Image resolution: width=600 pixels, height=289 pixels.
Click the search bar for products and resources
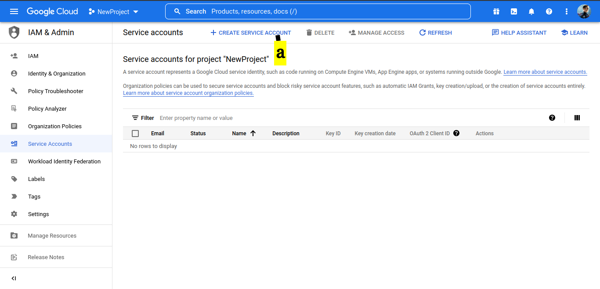(x=318, y=11)
